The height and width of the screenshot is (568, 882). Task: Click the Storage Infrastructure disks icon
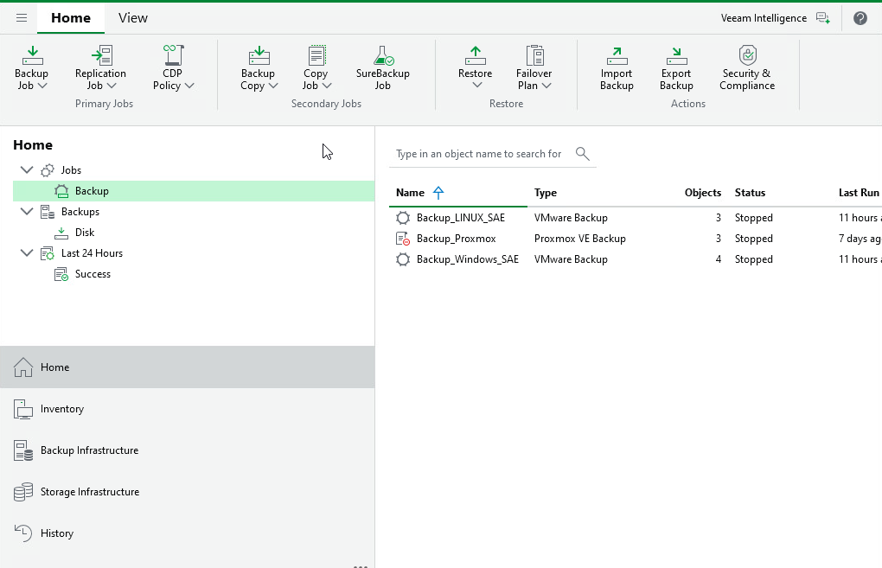(23, 492)
